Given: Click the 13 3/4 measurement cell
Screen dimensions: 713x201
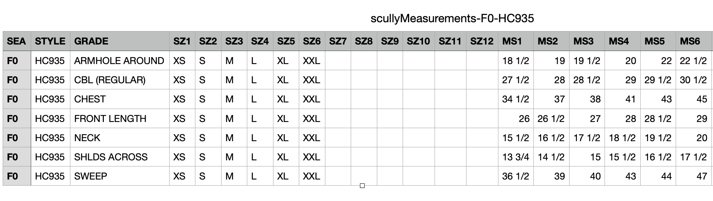Looking at the screenshot, I should (x=515, y=157).
